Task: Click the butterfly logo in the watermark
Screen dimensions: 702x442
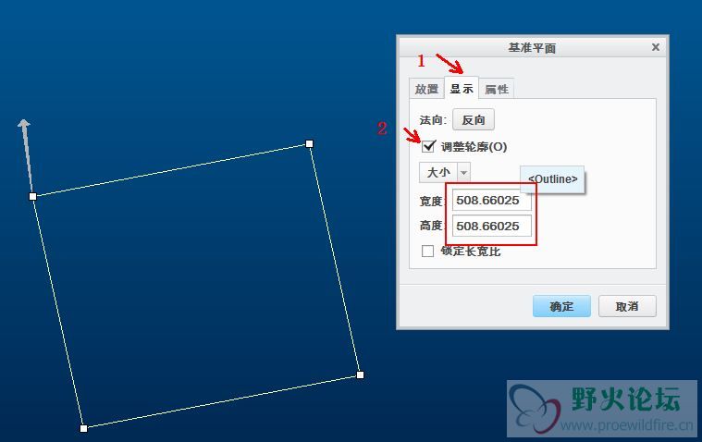Action: coord(536,409)
